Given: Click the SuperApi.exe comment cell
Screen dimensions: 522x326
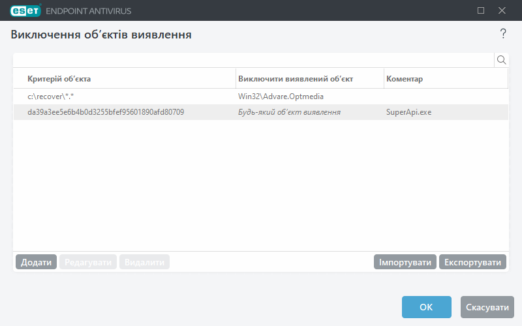Looking at the screenshot, I should [x=409, y=112].
